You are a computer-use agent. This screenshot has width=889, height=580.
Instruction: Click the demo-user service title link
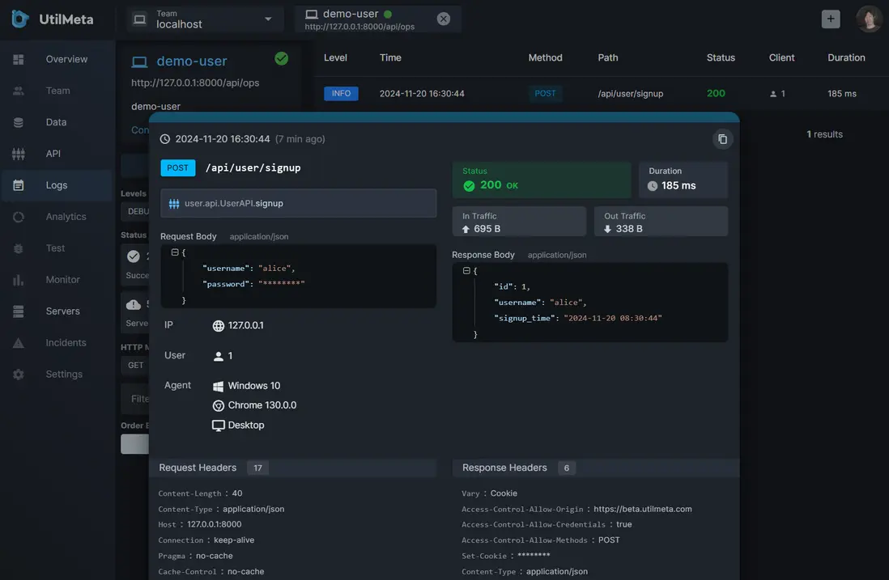click(191, 61)
